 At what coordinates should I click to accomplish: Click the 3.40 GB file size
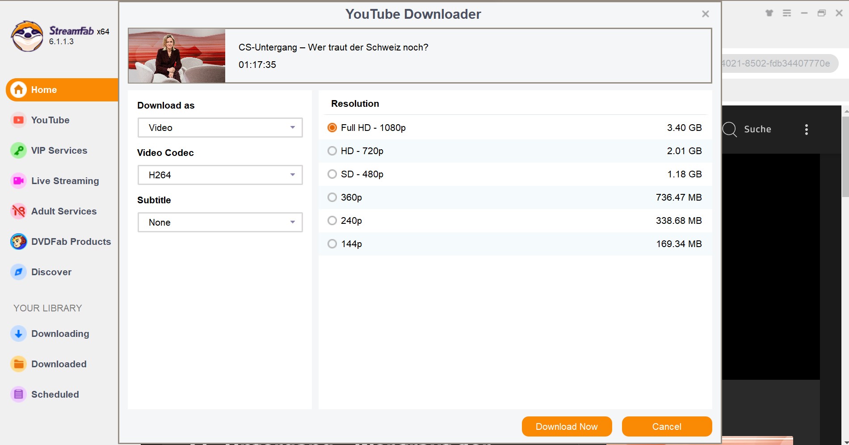[x=684, y=128]
